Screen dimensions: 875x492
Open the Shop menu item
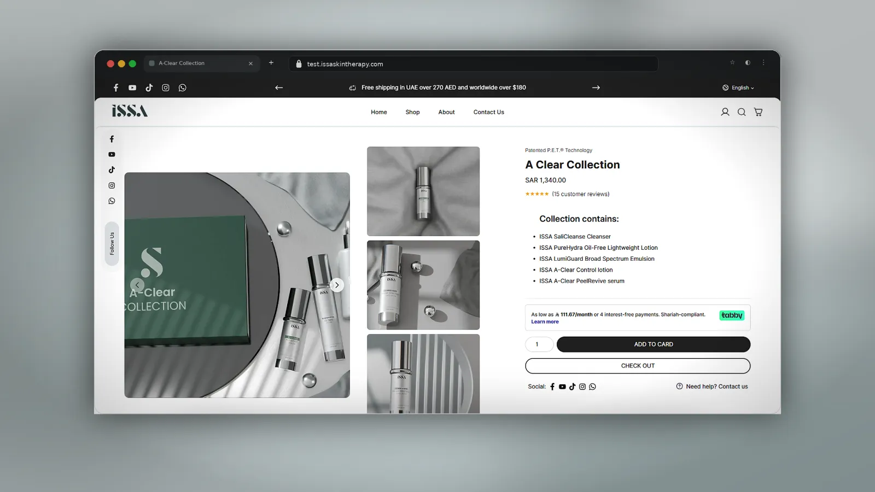pos(413,112)
